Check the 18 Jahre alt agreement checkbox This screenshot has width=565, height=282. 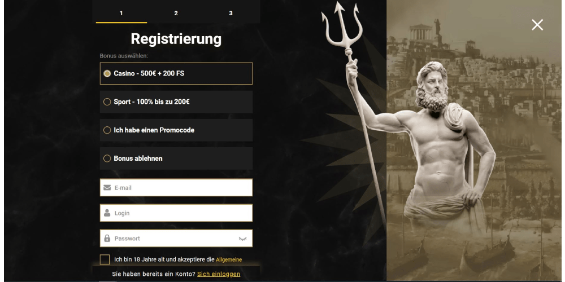coord(105,259)
